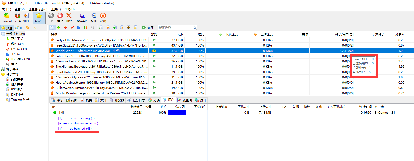Viewport: 414px width, 161px height.
Task: Sort the task list by 名称 column
Action: tap(99, 34)
